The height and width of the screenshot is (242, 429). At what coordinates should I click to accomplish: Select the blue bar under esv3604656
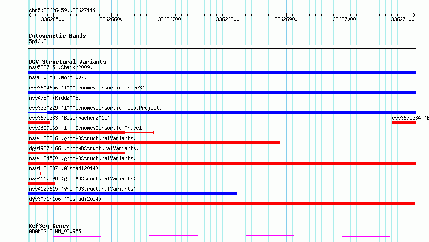click(x=222, y=92)
